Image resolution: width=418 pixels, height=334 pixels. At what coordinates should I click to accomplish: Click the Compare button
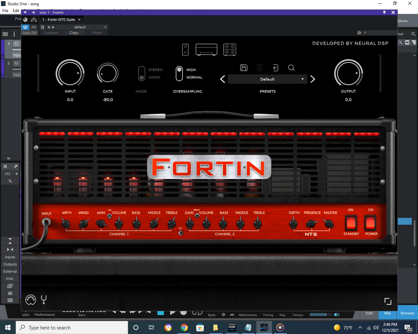[x=51, y=33]
